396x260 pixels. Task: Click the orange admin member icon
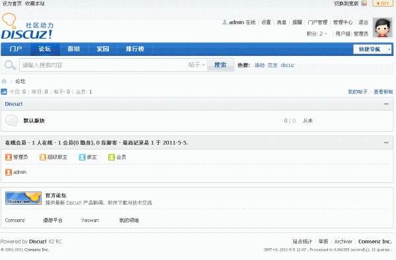click(9, 172)
